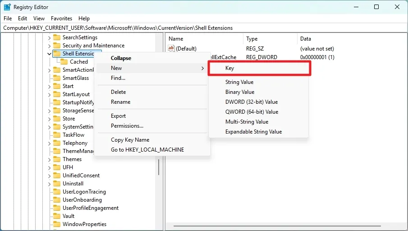Click the Themes folder icon
Screen dimensions: 408x231
point(57,159)
